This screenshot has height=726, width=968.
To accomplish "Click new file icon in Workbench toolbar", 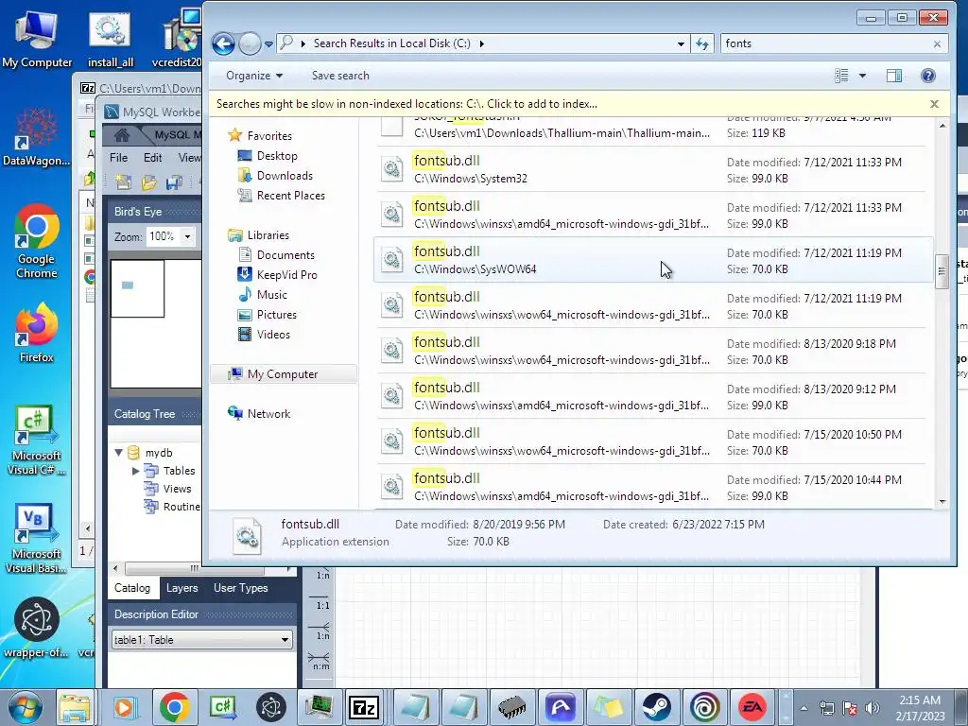I will (x=123, y=181).
